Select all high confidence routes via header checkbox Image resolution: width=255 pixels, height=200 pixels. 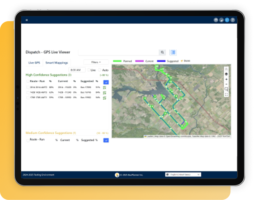point(28,81)
